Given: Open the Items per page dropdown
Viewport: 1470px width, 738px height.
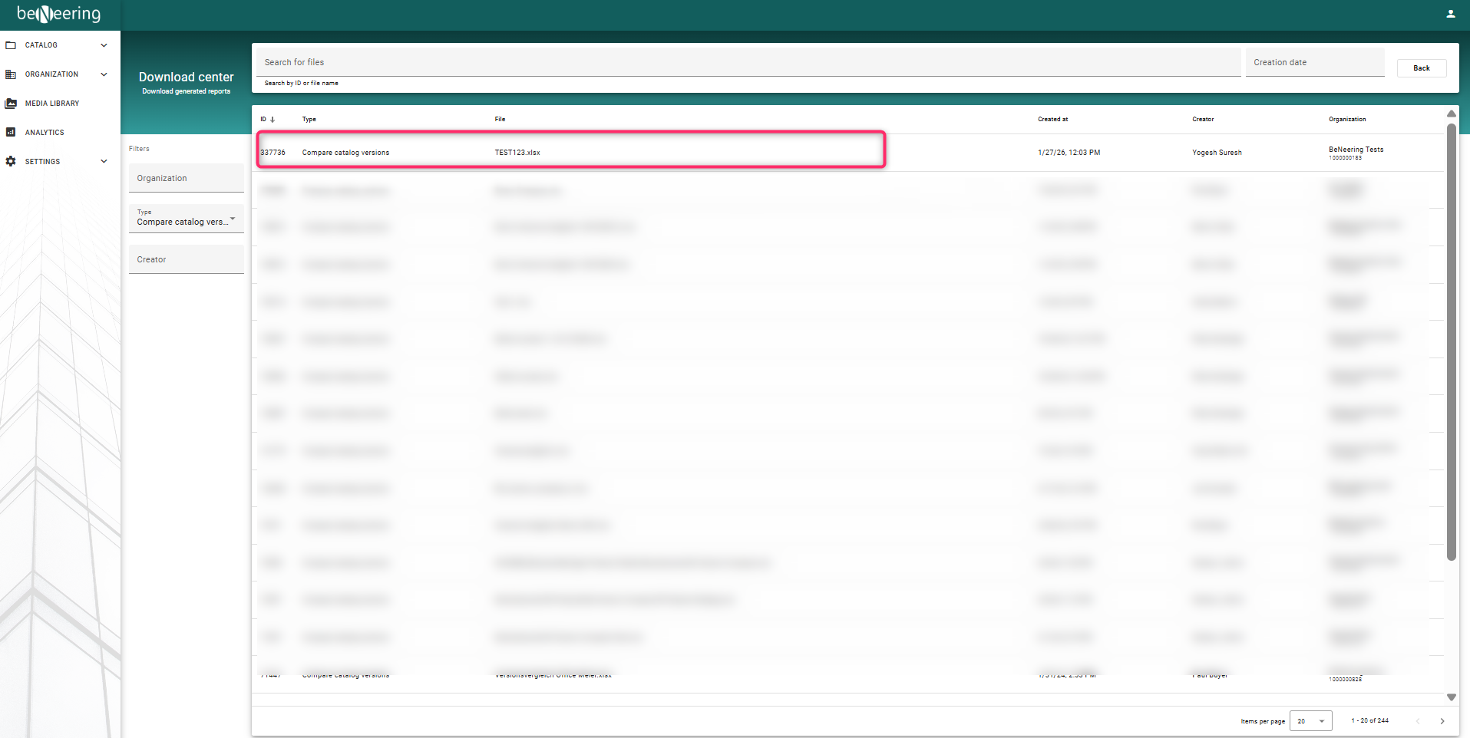Looking at the screenshot, I should coord(1310,721).
